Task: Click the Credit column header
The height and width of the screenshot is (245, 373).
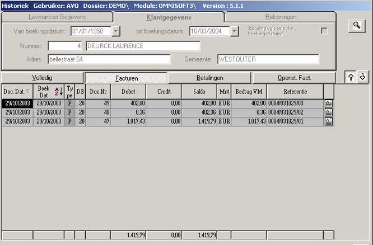Action: 164,92
